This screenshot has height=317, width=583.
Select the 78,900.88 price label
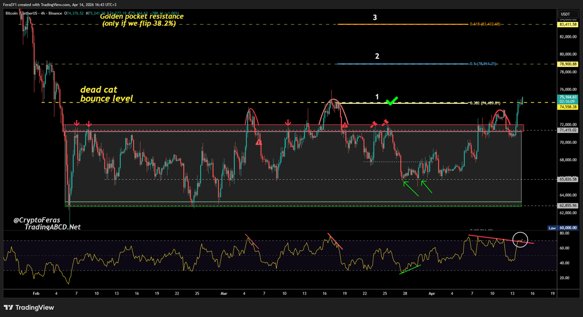point(568,64)
